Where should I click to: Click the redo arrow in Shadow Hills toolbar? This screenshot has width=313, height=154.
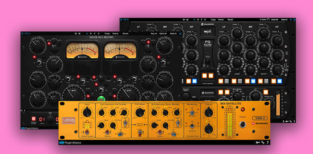point(79,34)
